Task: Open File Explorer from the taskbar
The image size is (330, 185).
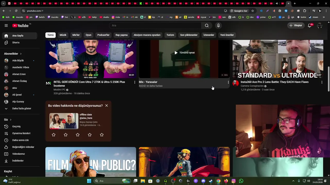Action: tap(143, 181)
